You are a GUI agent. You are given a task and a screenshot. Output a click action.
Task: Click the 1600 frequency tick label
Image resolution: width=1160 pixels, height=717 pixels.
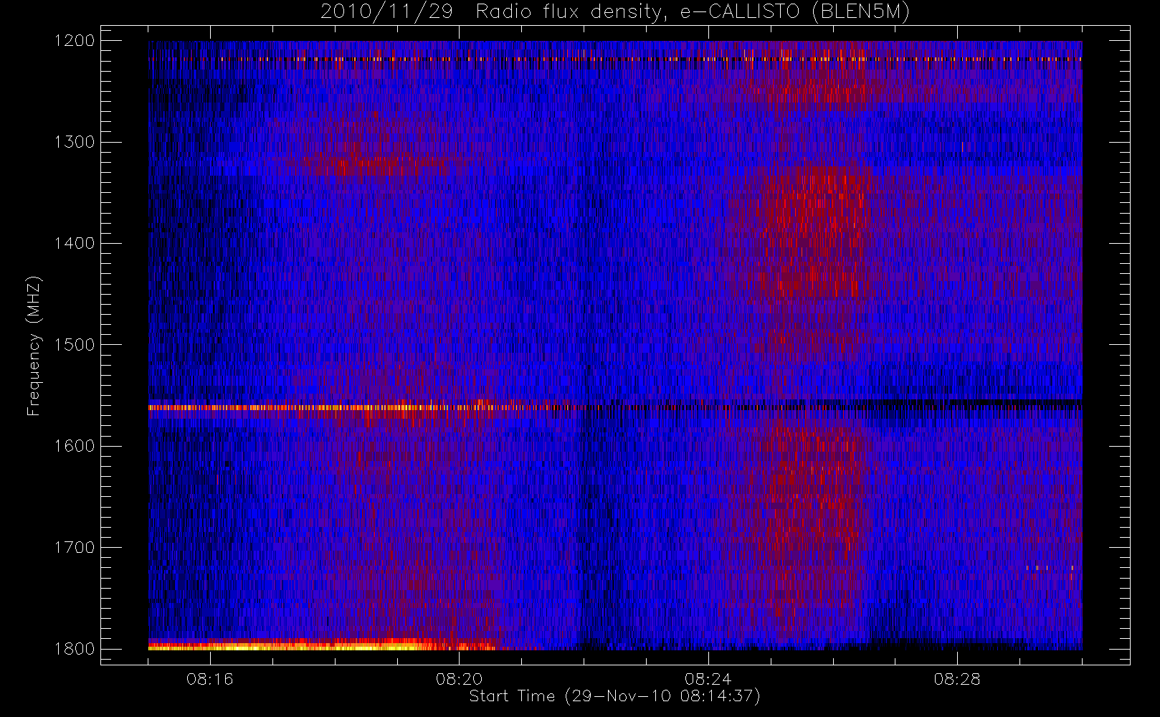pos(75,446)
